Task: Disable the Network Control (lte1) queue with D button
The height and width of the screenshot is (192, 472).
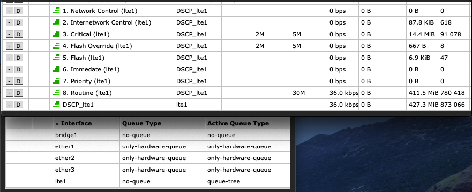Action: click(18, 11)
